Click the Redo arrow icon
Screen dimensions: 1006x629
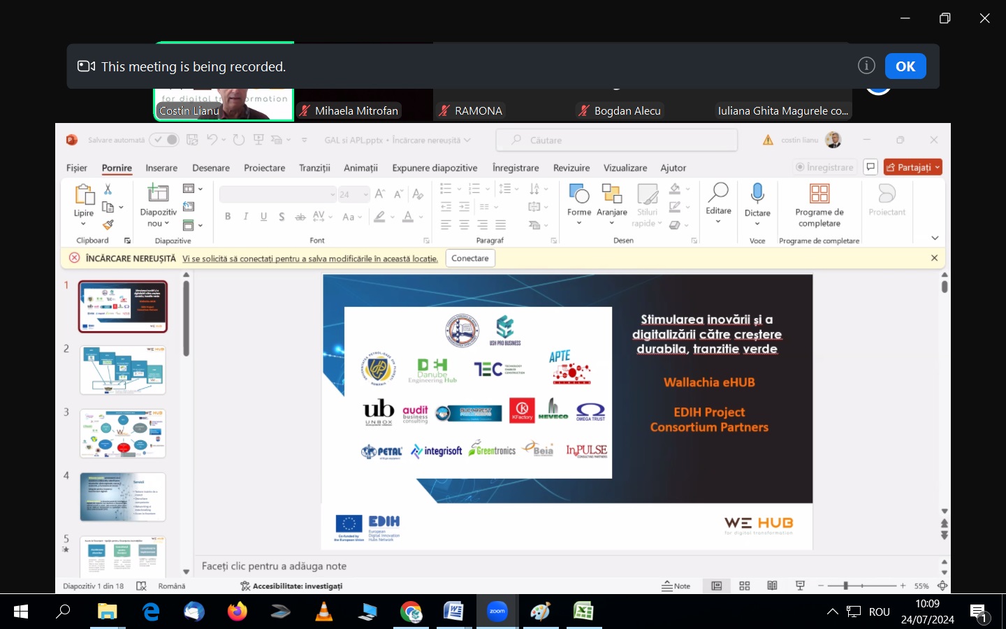(x=238, y=140)
